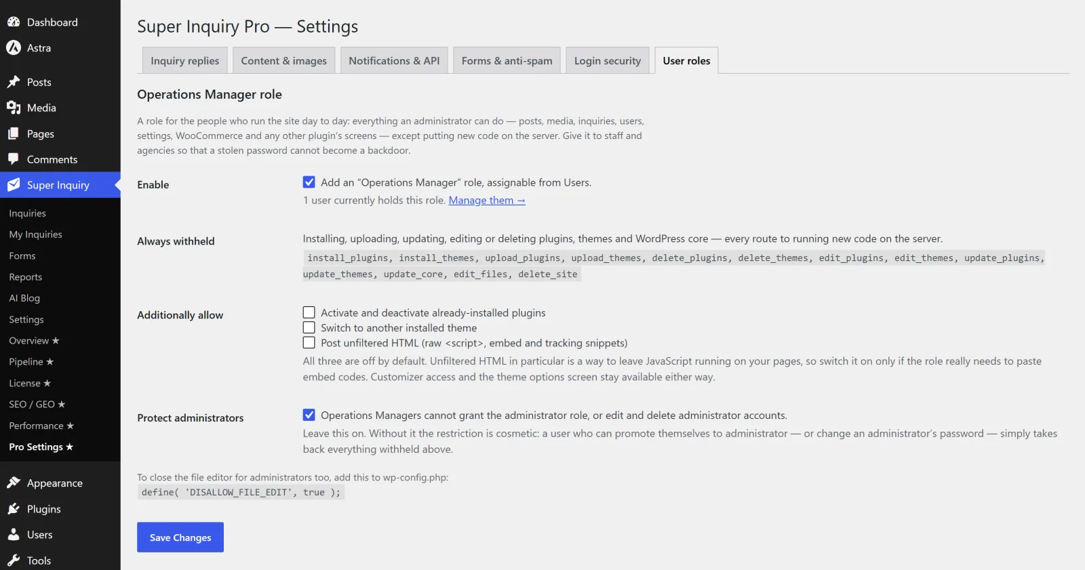The width and height of the screenshot is (1085, 570).
Task: Go to Notifications & API tab
Action: (394, 60)
